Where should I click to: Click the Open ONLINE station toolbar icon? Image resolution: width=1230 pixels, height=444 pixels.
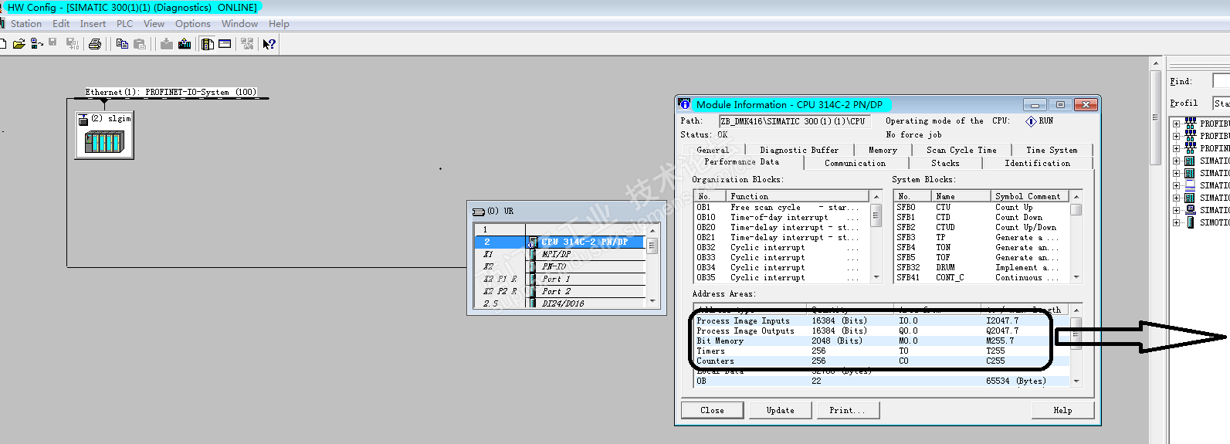coord(36,44)
